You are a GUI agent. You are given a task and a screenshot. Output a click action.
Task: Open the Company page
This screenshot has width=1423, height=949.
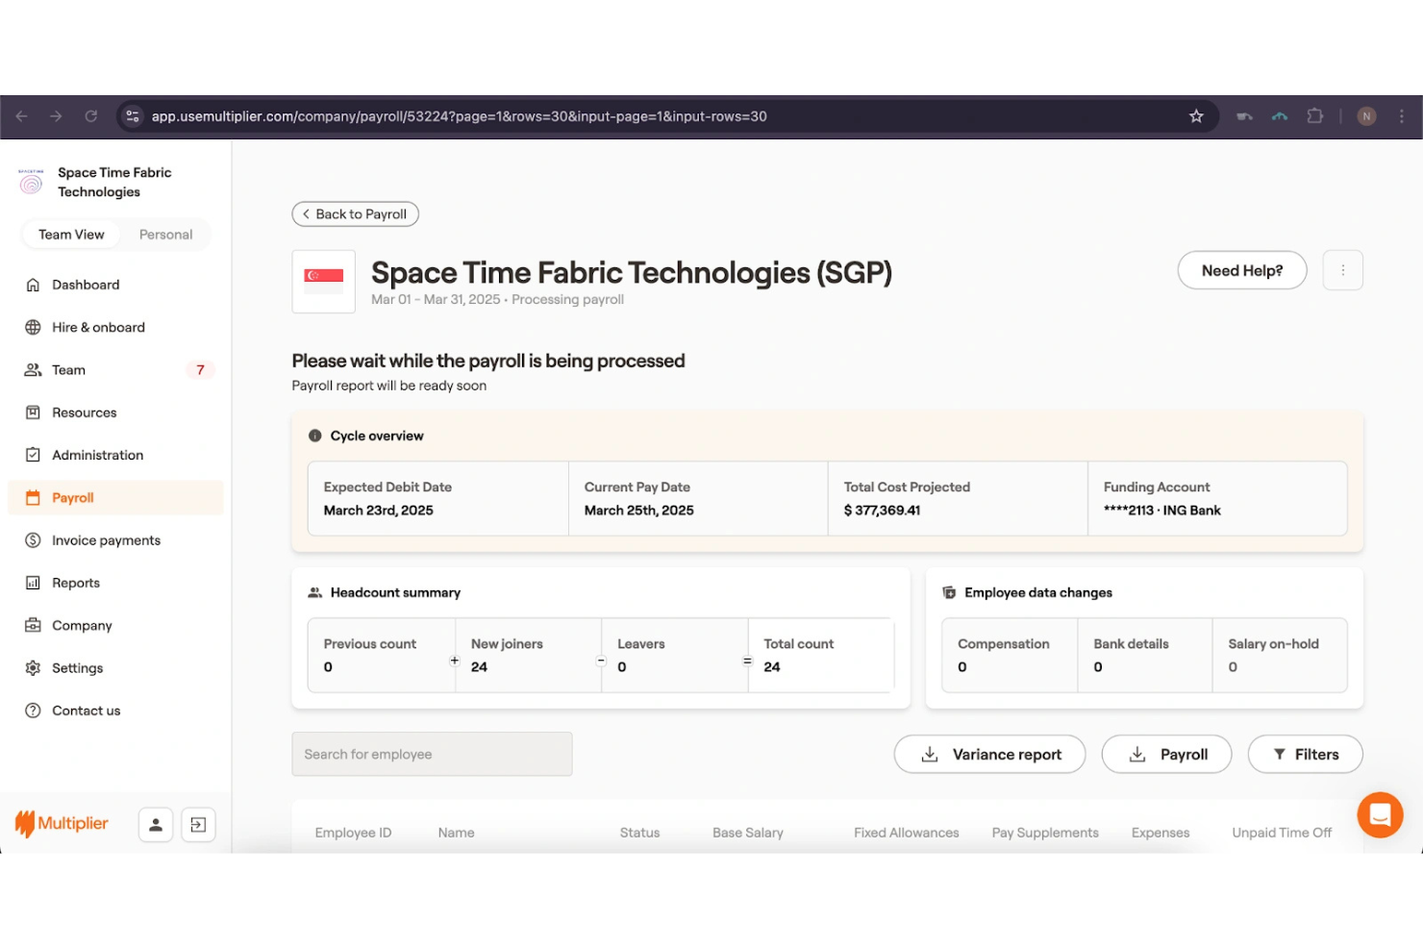point(115,625)
